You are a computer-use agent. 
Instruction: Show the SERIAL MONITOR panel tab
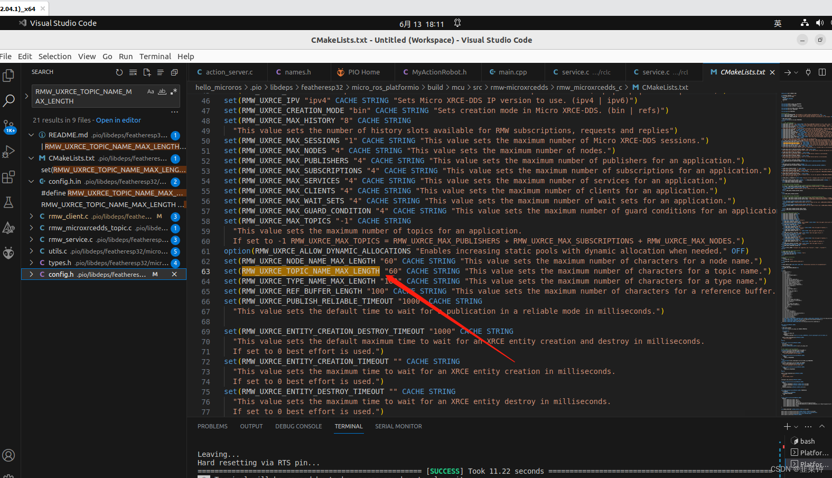(398, 426)
